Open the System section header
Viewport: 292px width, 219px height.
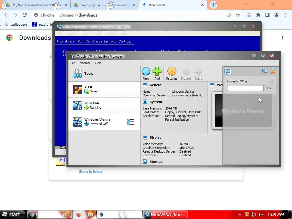click(x=156, y=102)
